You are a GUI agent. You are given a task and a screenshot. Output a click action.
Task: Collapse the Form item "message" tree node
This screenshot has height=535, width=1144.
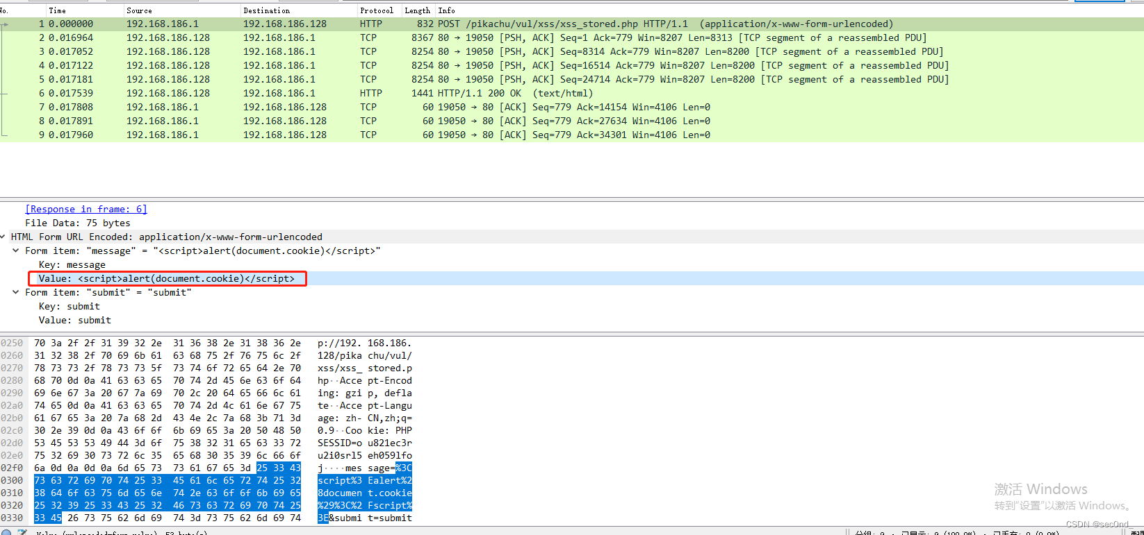15,250
